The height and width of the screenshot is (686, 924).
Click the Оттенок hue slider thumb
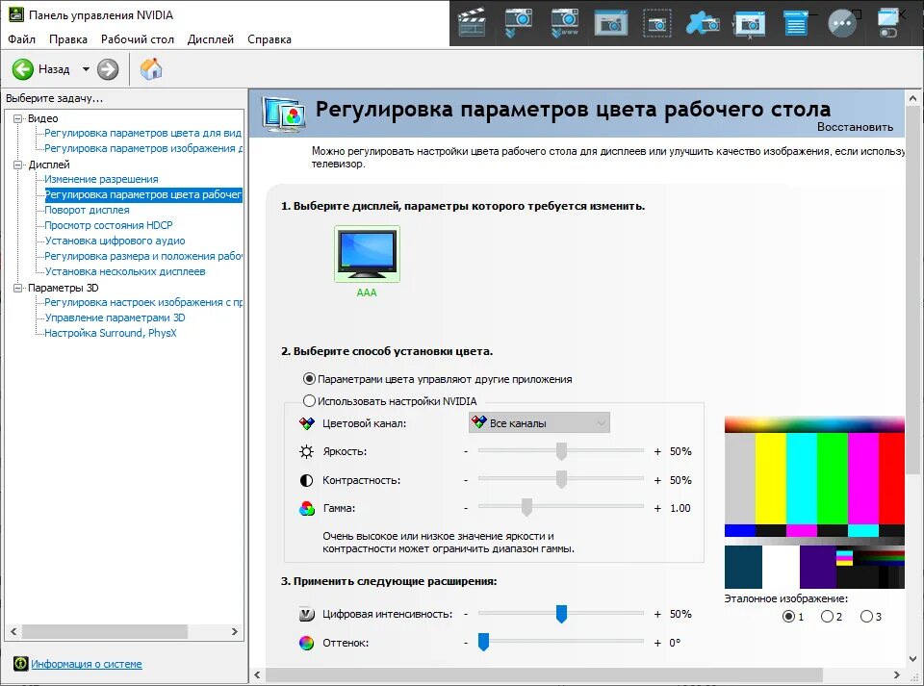[483, 643]
